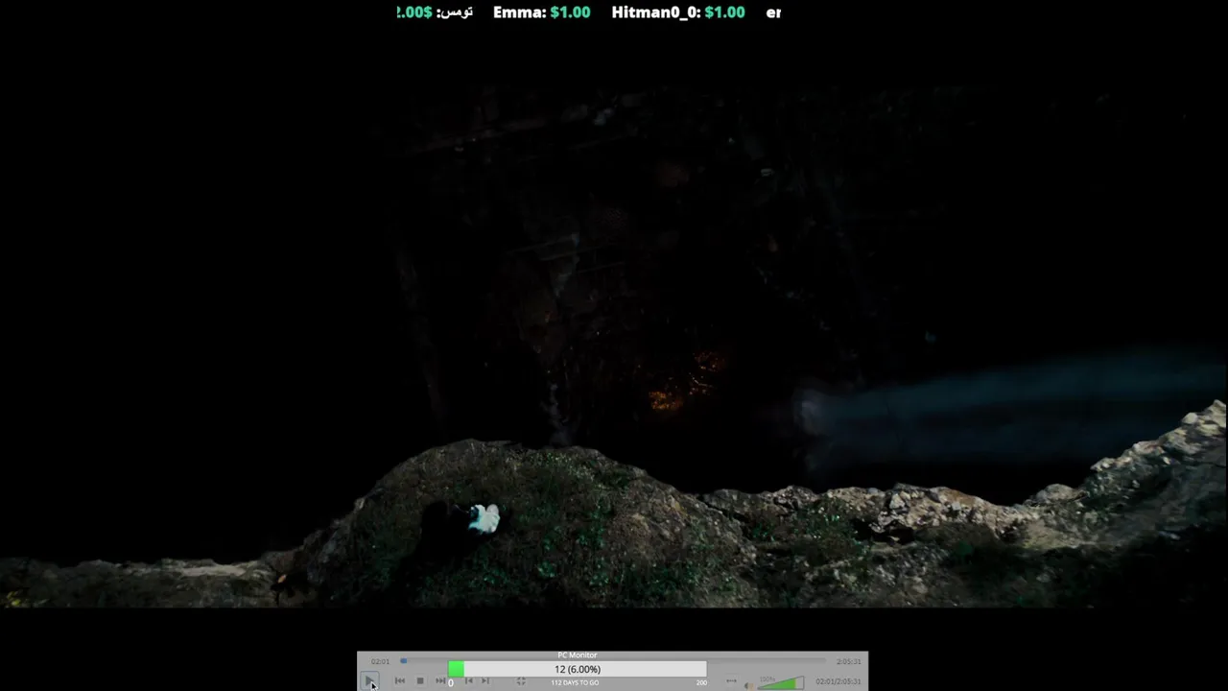Image resolution: width=1228 pixels, height=691 pixels.
Task: Click the total time 2:05:31 label
Action: (x=848, y=661)
